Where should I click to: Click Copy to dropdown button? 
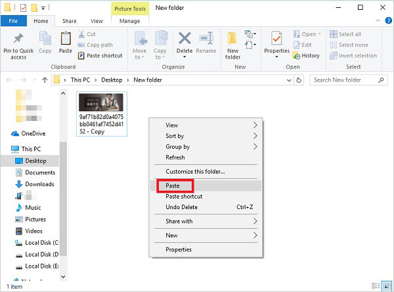pyautogui.click(x=160, y=43)
